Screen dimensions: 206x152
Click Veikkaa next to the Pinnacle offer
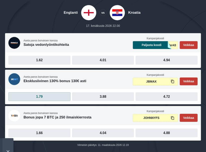189,45
